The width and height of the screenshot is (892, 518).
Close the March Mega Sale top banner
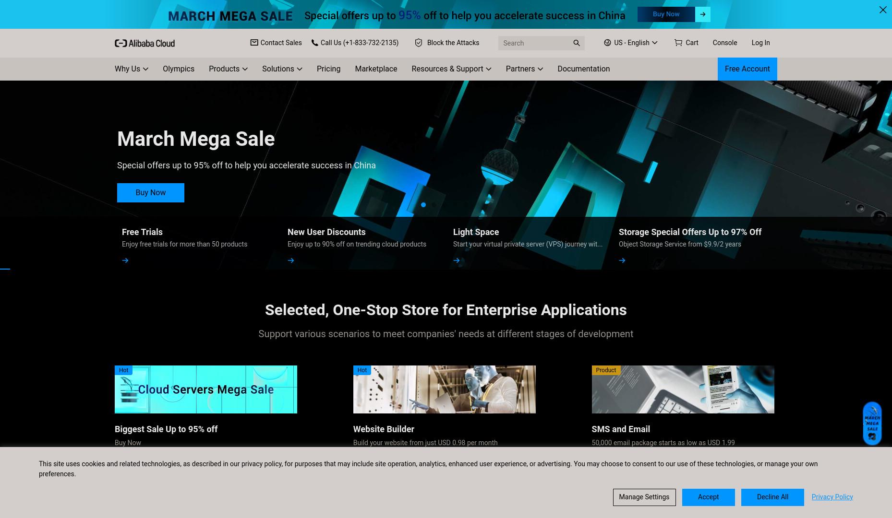click(882, 10)
